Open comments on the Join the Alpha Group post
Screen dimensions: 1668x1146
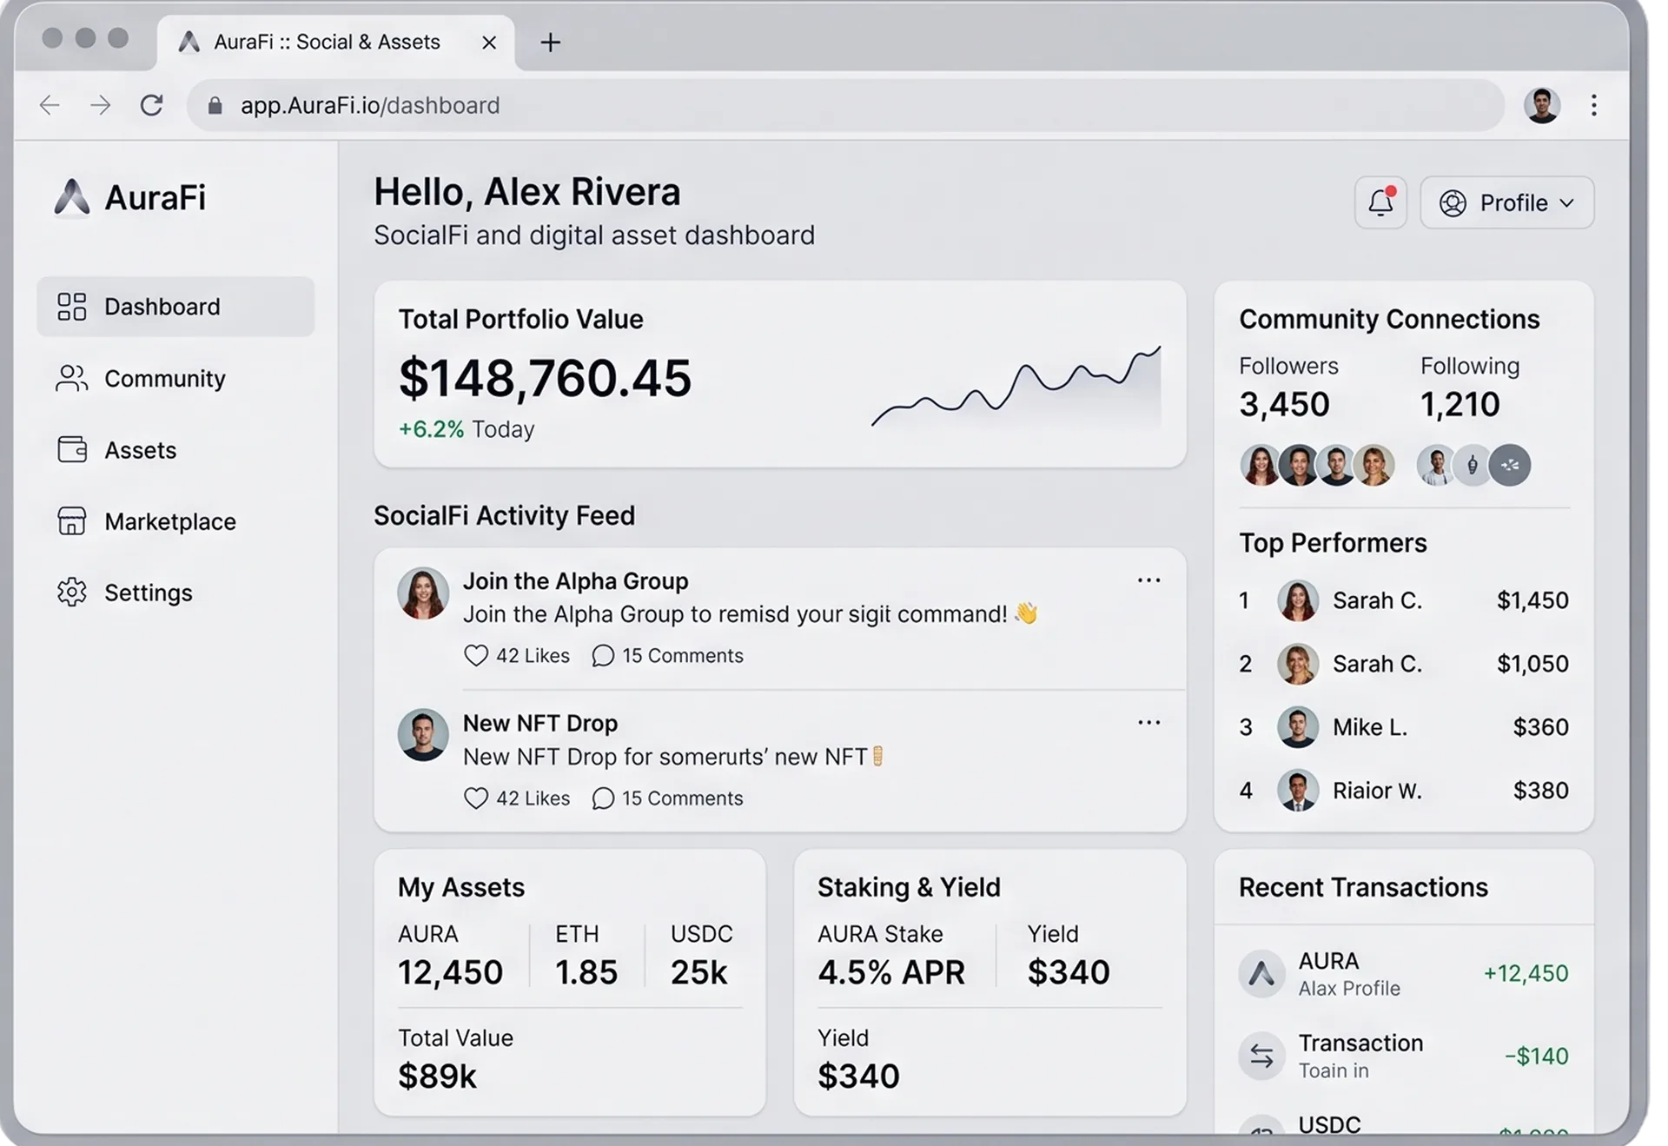tap(667, 655)
